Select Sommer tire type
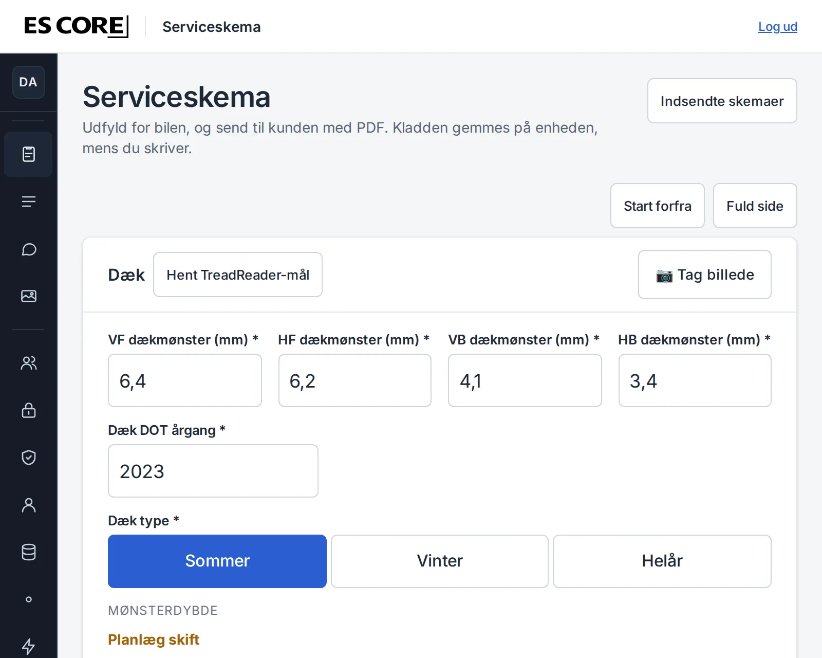The height and width of the screenshot is (658, 822). (x=217, y=561)
